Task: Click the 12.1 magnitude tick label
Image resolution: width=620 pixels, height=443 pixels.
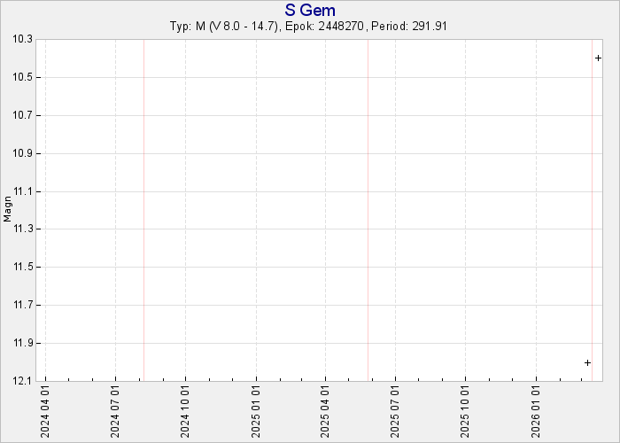Action: click(23, 381)
